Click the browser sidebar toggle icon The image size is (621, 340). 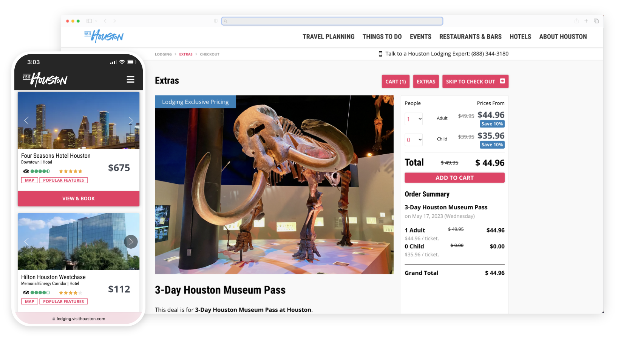89,21
